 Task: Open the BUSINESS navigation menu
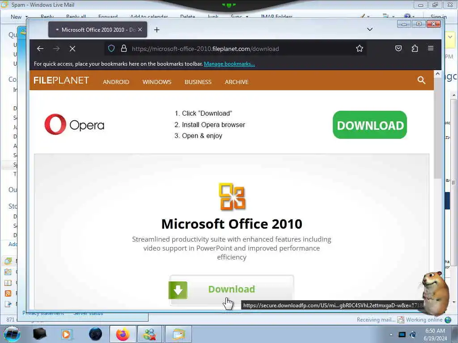tap(198, 82)
